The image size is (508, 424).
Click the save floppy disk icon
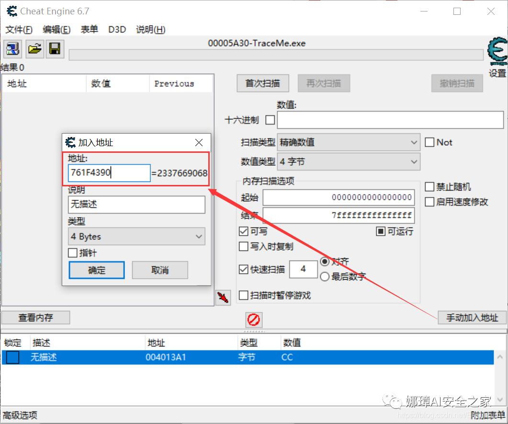click(55, 49)
